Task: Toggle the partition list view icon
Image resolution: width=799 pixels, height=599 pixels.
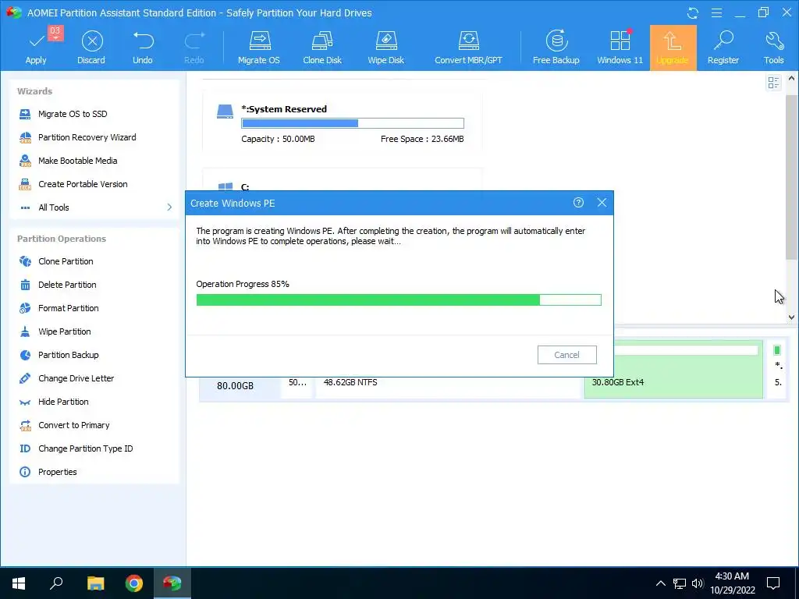Action: [773, 83]
